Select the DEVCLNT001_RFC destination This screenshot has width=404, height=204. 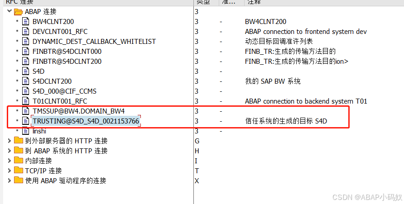click(60, 32)
